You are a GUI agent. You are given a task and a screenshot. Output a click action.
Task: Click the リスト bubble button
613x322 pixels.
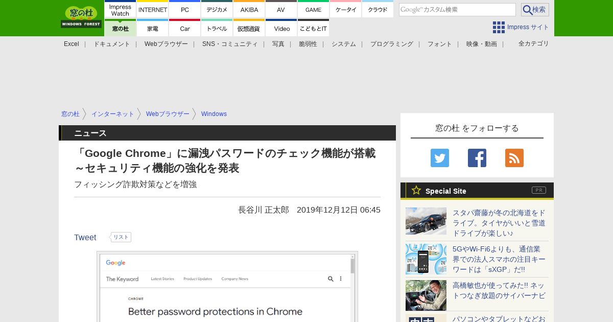pyautogui.click(x=121, y=237)
